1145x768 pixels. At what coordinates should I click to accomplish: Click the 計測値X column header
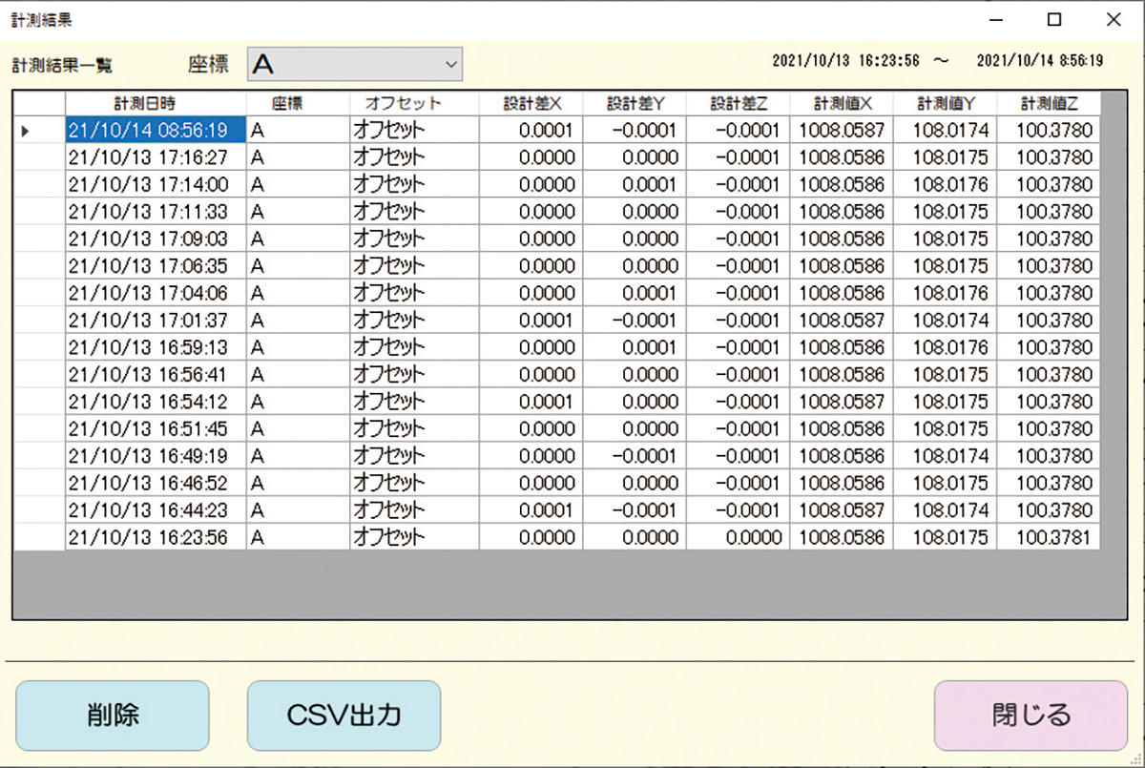[842, 103]
